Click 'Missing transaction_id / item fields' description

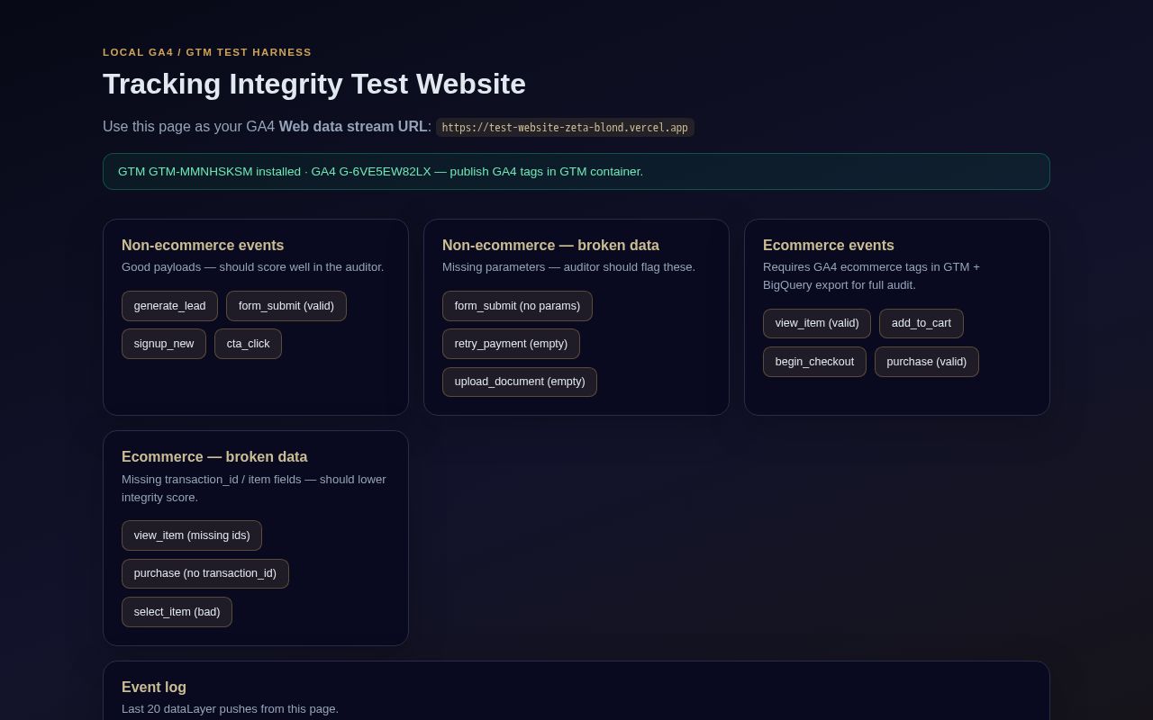point(254,489)
